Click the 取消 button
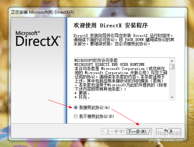 tap(168, 131)
